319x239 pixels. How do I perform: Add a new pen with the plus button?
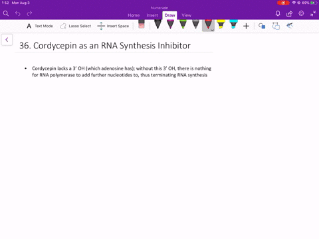(246, 26)
